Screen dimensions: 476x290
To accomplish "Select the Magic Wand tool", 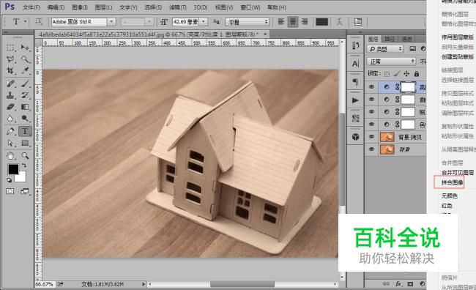I will [25, 59].
